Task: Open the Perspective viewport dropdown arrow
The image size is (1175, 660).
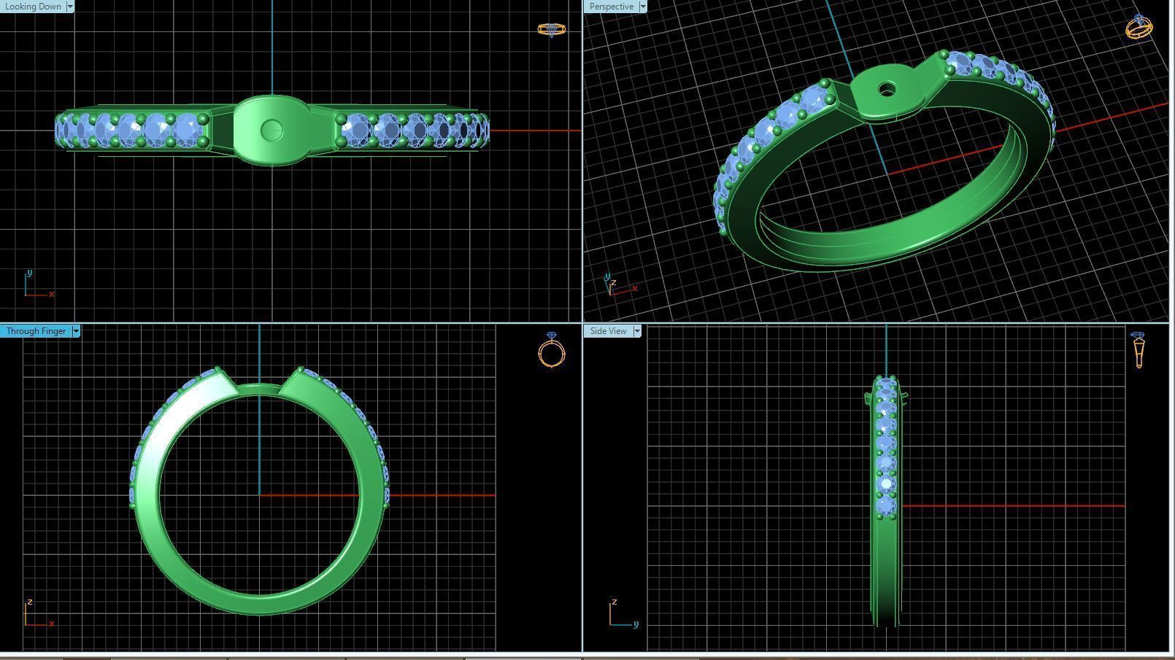Action: [x=643, y=7]
